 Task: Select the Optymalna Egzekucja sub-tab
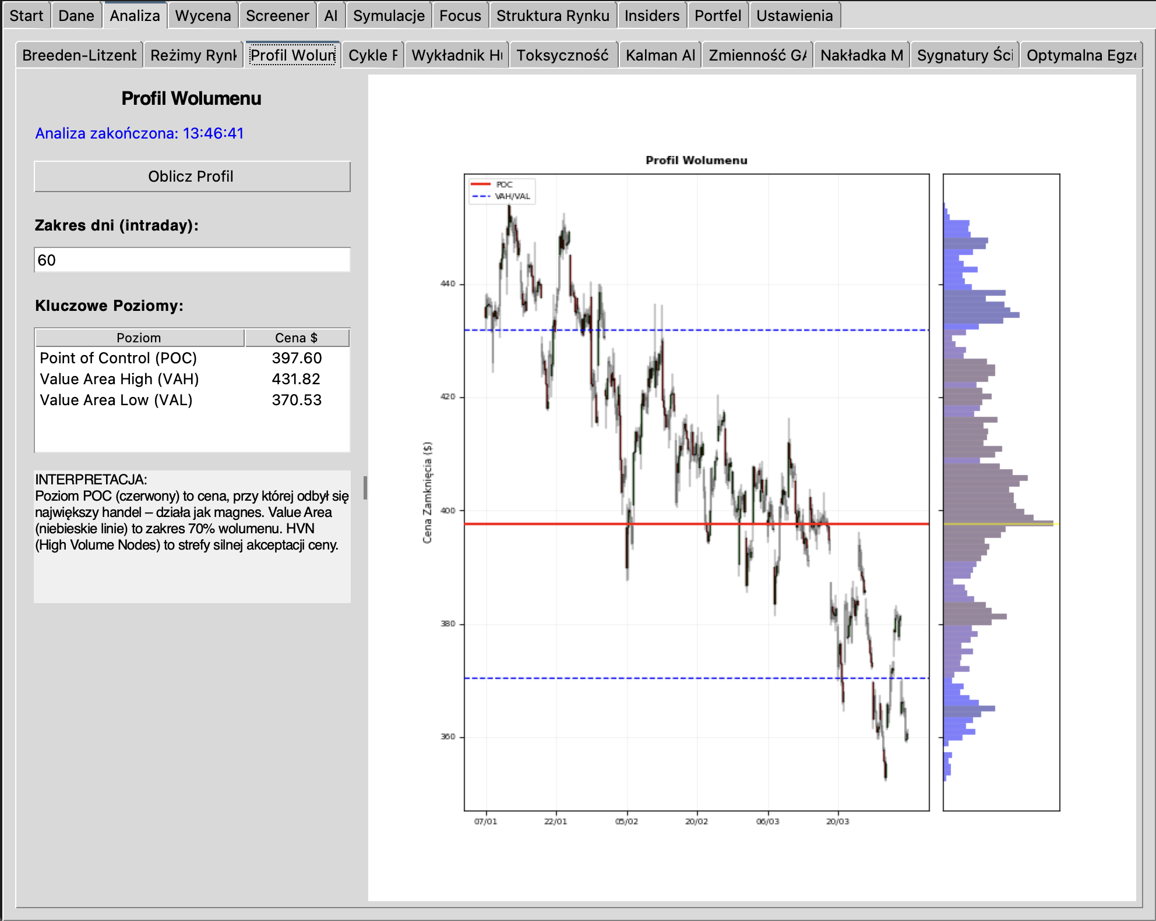point(1081,55)
